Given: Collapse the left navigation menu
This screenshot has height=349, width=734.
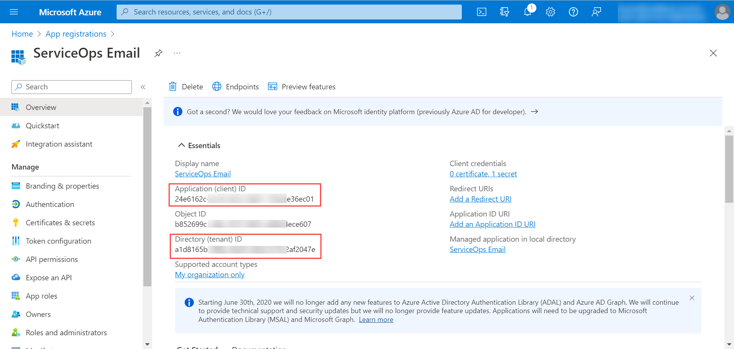Looking at the screenshot, I should (143, 87).
